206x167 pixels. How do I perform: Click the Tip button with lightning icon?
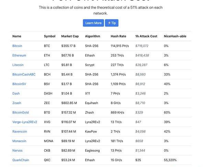tap(112, 23)
